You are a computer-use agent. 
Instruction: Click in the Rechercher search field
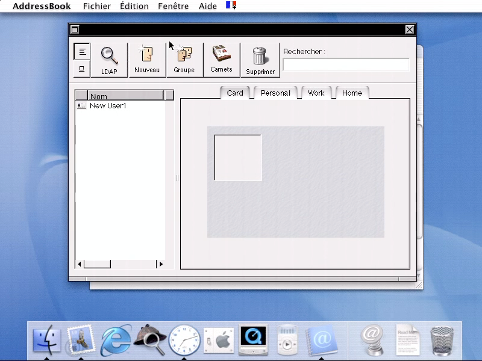[x=346, y=65]
